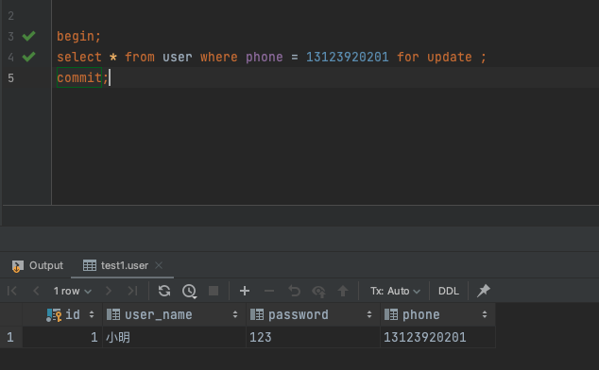Preview pending changes eye icon

coord(318,292)
